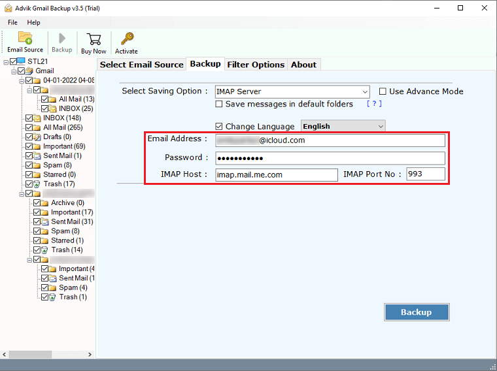Image resolution: width=497 pixels, height=371 pixels.
Task: Click the Backup play toolbar icon
Action: click(62, 39)
